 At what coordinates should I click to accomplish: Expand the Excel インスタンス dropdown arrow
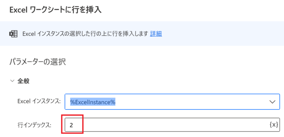[272, 102]
